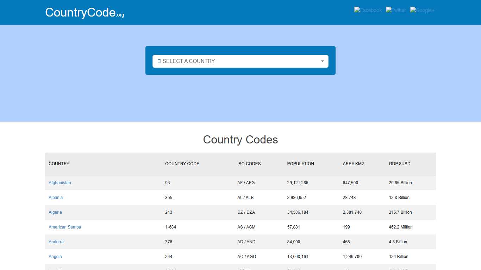Viewport: 481px width, 270px height.
Task: Open the Andorra country page
Action: (x=56, y=242)
